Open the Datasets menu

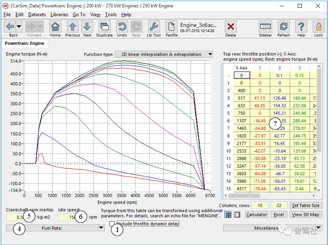point(37,14)
